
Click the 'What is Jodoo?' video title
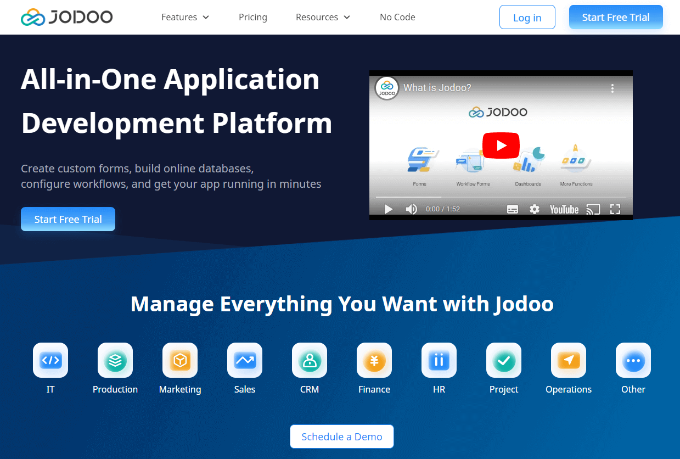(437, 88)
